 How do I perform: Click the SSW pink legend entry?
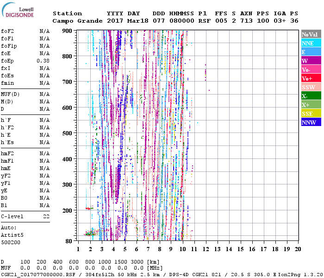pos(311,87)
